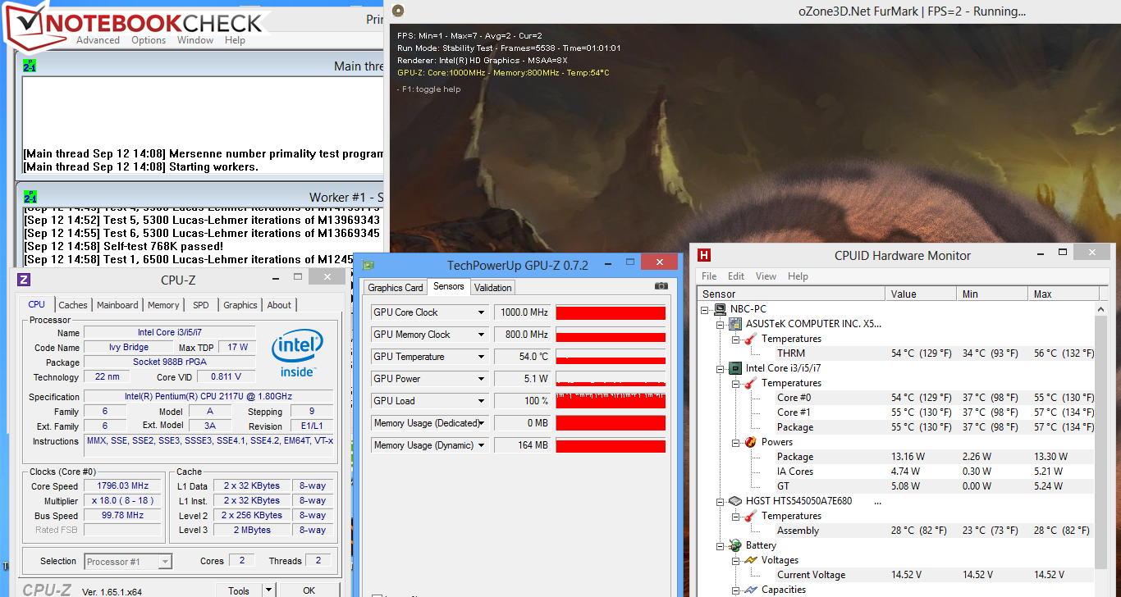This screenshot has height=597, width=1121.
Task: Click the GPU-Z title bar app icon
Action: coord(368,265)
